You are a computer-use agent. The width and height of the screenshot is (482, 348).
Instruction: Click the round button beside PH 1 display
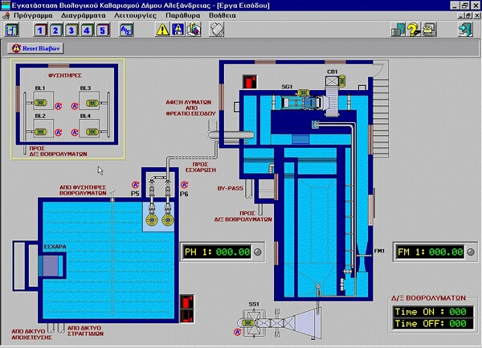point(257,252)
